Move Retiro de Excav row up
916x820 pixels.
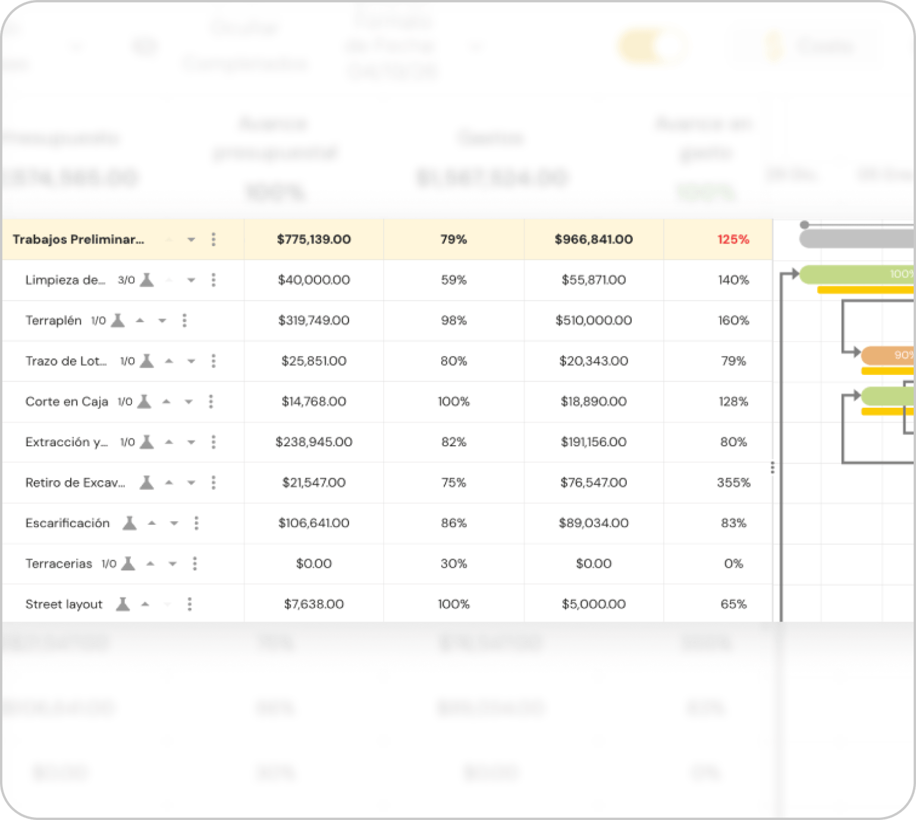[x=169, y=482]
